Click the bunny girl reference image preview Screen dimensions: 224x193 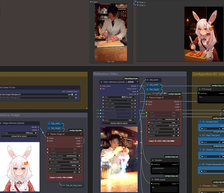(x=20, y=167)
